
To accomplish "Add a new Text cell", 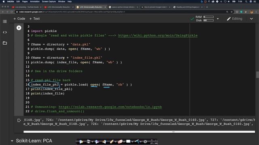I will pyautogui.click(x=34, y=19).
